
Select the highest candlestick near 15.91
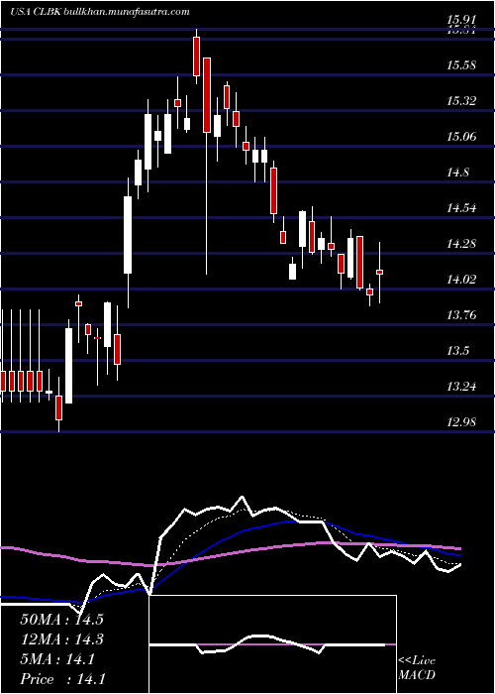click(x=196, y=57)
